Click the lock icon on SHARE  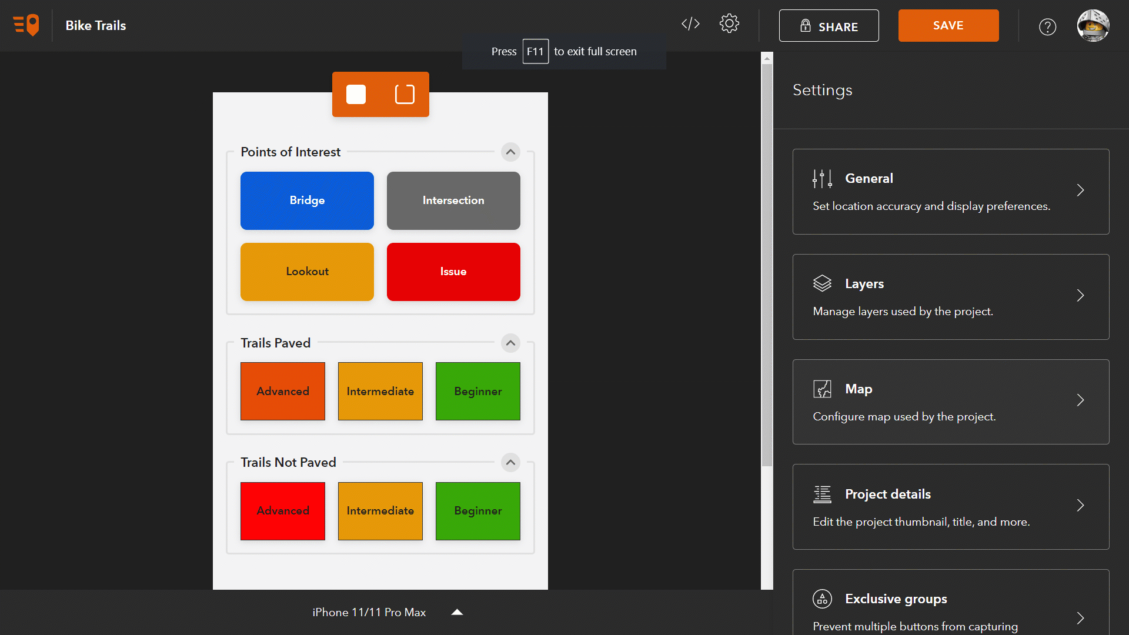point(805,26)
